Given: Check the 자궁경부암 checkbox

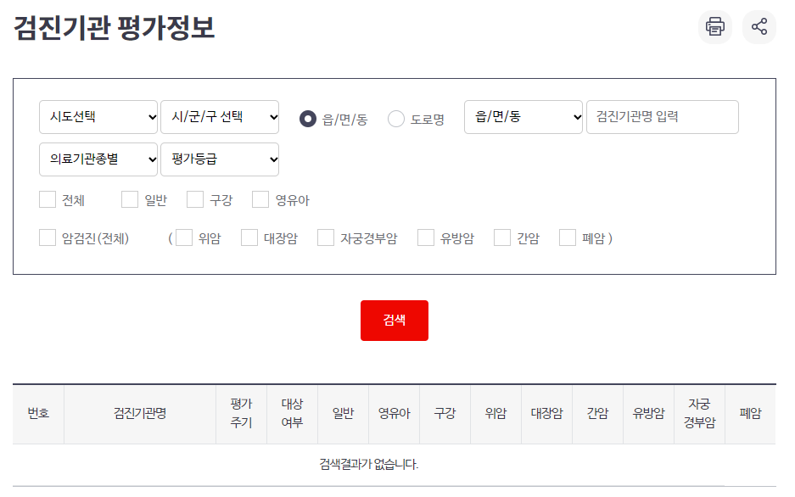Looking at the screenshot, I should 324,237.
